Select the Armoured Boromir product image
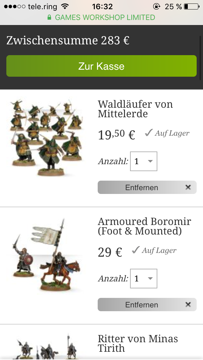This screenshot has width=203, height=360. pyautogui.click(x=47, y=255)
